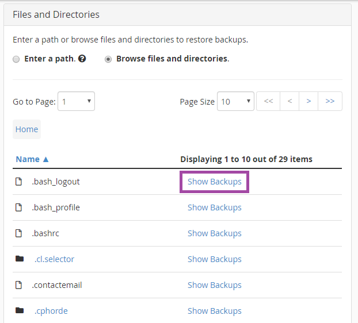Jump to the first page of results
This screenshot has width=358, height=323.
[x=268, y=101]
